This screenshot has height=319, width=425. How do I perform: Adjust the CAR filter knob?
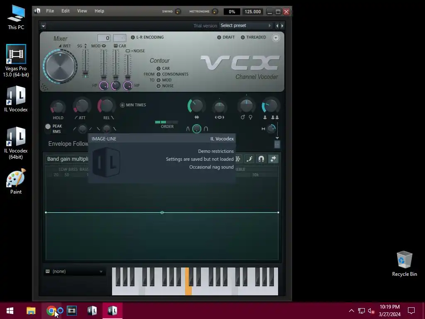click(x=115, y=86)
